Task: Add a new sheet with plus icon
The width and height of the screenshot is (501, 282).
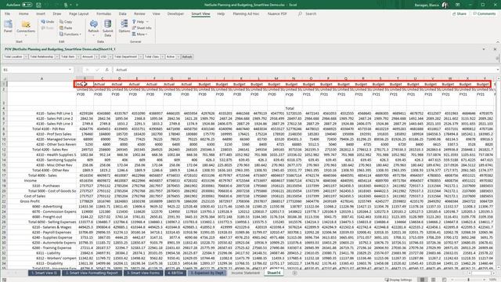Action: (x=294, y=273)
